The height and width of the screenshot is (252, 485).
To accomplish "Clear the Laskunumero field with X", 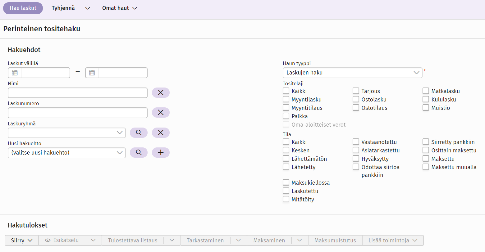I will [x=161, y=112].
